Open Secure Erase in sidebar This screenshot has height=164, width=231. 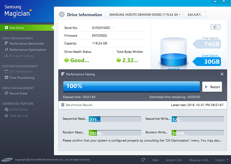18,93
